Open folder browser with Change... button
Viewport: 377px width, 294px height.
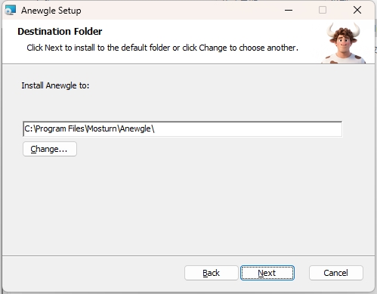(50, 149)
